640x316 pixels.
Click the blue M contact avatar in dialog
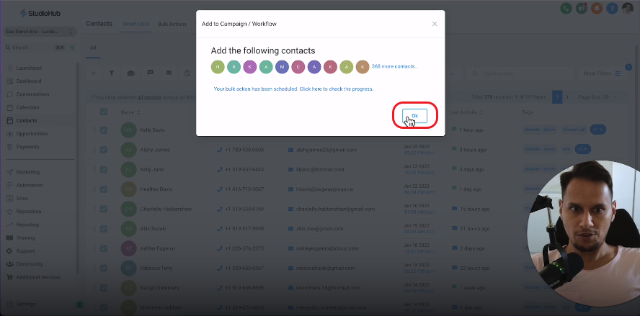click(282, 67)
